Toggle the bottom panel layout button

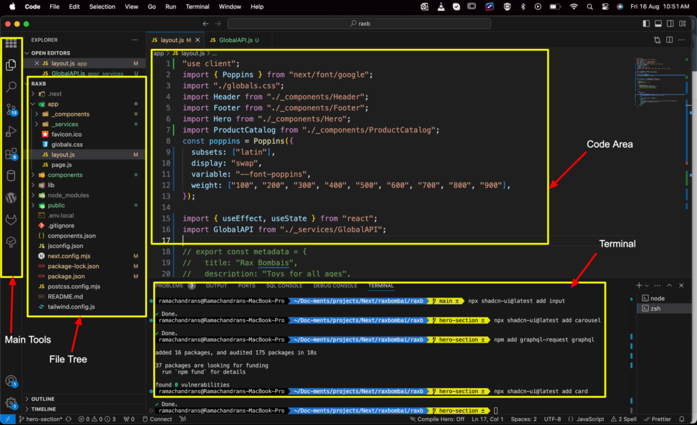tap(658, 24)
